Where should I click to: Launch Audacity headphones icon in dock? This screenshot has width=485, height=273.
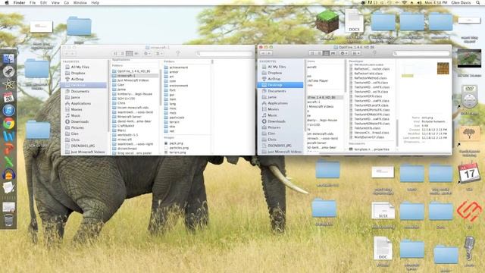[8, 174]
